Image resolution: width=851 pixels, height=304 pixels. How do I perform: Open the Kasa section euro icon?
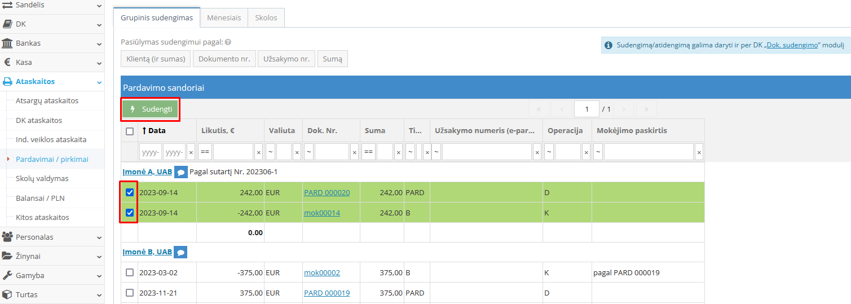(7, 63)
